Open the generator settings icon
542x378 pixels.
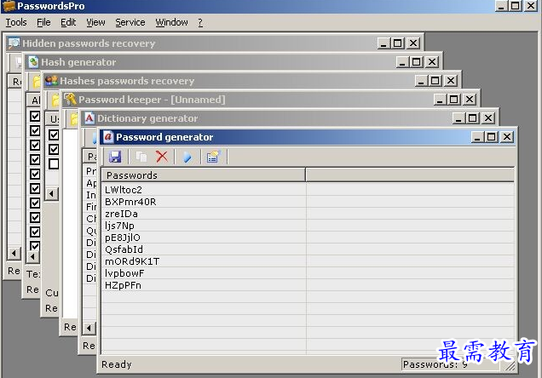[x=213, y=157]
